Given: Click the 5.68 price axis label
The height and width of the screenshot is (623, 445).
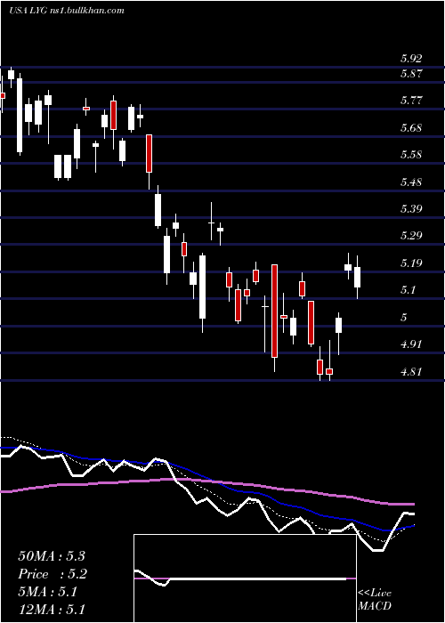Looking at the screenshot, I should (x=411, y=128).
